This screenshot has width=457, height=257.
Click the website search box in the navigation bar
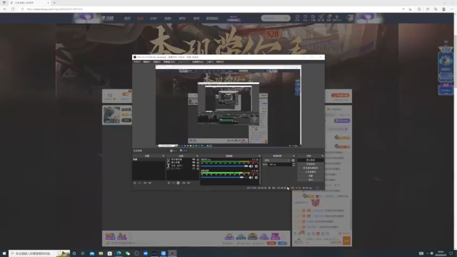click(275, 18)
